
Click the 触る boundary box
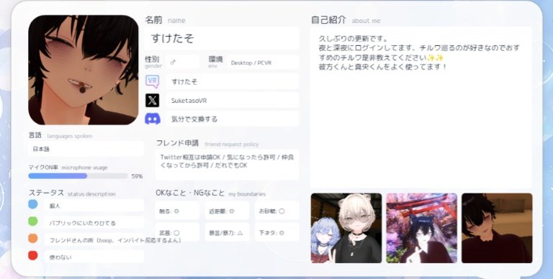click(x=176, y=211)
